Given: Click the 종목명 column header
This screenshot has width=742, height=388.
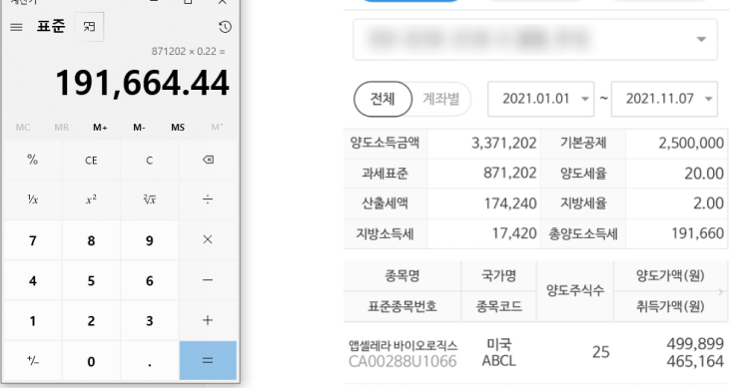Looking at the screenshot, I should [402, 275].
